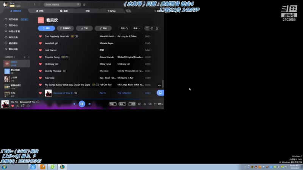Go back with the left arrow
This screenshot has width=303, height=170.
34,4
